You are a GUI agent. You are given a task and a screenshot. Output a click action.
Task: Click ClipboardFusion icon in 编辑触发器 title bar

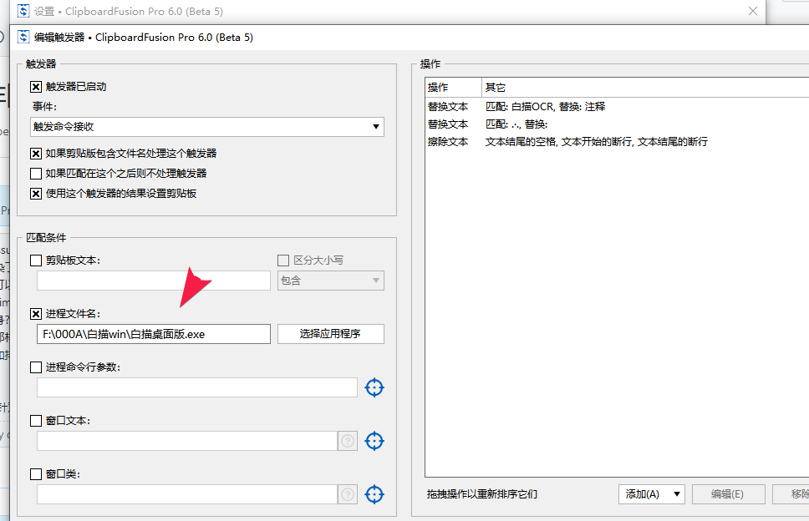[x=23, y=37]
